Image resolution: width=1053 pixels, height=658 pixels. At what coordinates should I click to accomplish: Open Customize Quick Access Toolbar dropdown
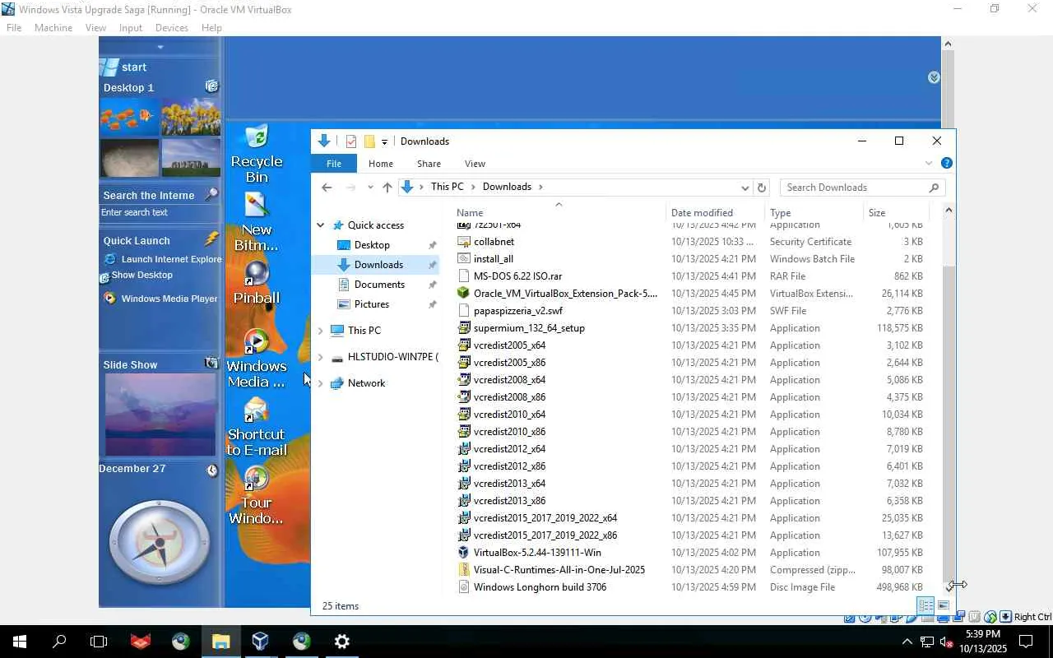[x=384, y=142]
